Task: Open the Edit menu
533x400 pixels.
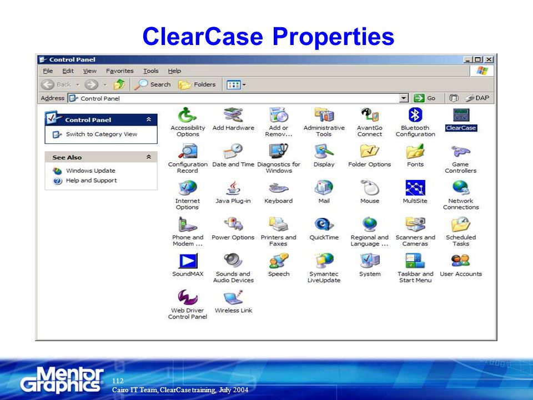Action: pyautogui.click(x=68, y=71)
